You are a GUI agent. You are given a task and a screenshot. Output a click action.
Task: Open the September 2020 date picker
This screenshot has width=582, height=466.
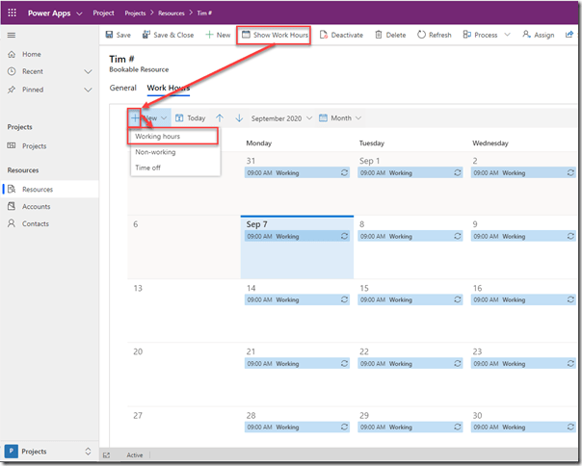pos(280,118)
